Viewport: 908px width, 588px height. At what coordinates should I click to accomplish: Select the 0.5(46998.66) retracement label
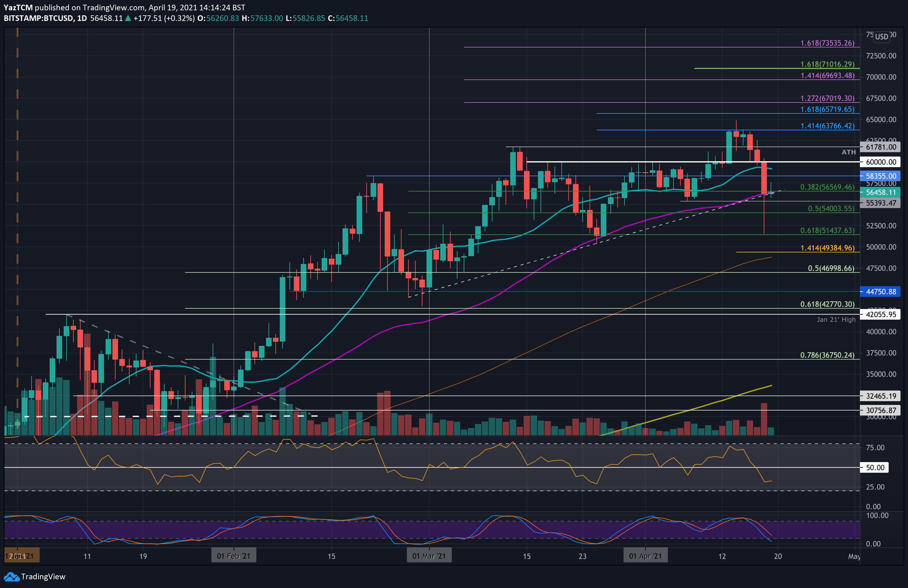point(831,268)
